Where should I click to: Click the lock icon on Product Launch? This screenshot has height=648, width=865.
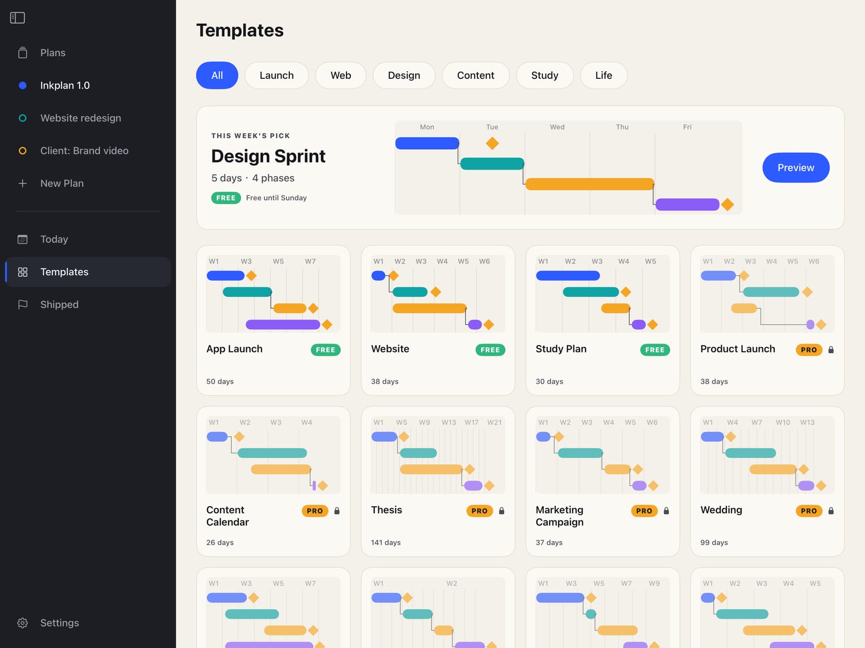click(831, 350)
